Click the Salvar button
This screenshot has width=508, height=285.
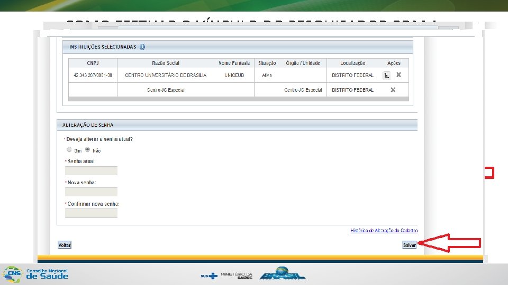(x=409, y=245)
